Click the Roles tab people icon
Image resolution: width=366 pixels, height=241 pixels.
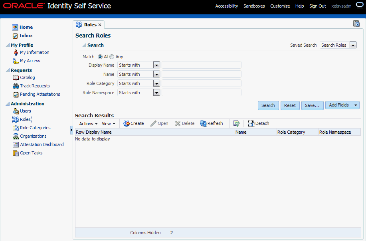[79, 25]
